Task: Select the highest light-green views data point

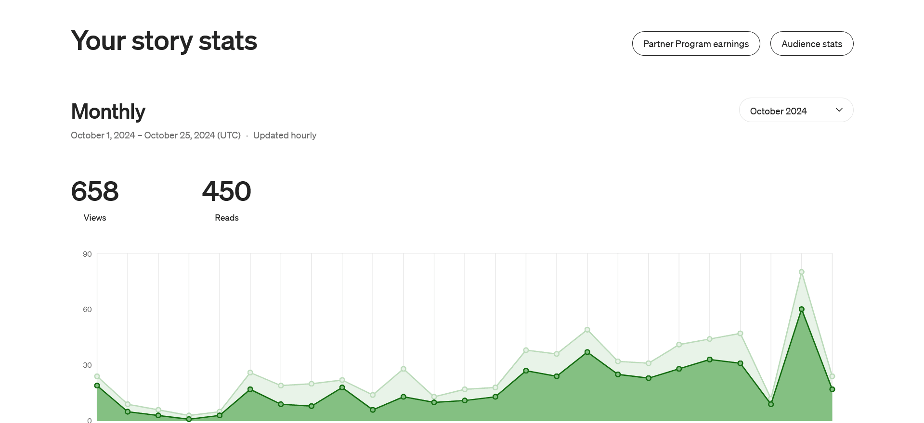Action: tap(802, 272)
